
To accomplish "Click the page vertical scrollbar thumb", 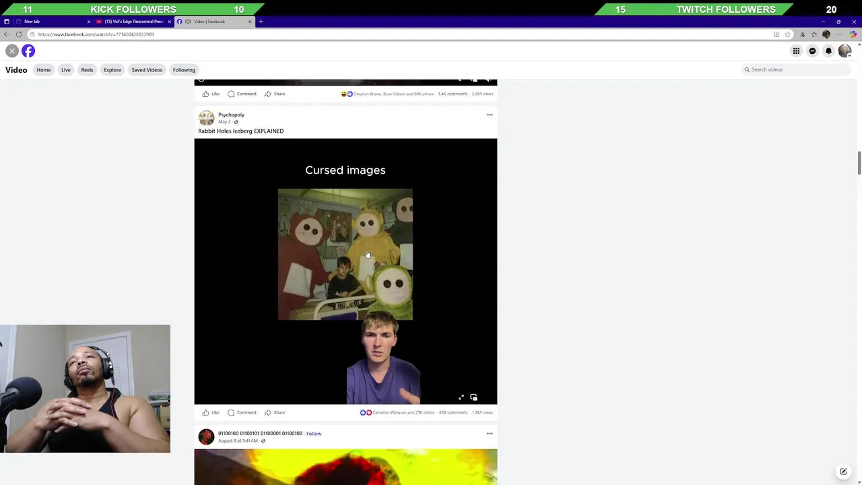I will pos(859,164).
